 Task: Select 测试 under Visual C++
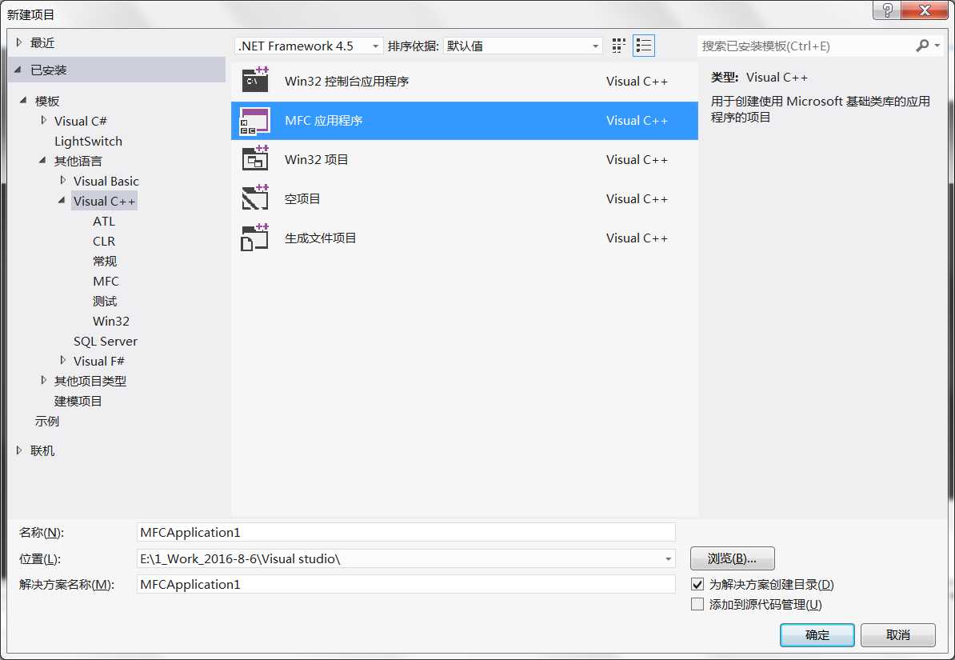[x=105, y=301]
